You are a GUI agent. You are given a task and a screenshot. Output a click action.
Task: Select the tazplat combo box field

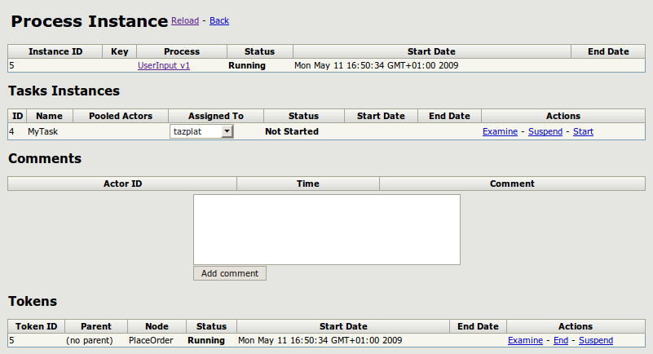pyautogui.click(x=201, y=131)
